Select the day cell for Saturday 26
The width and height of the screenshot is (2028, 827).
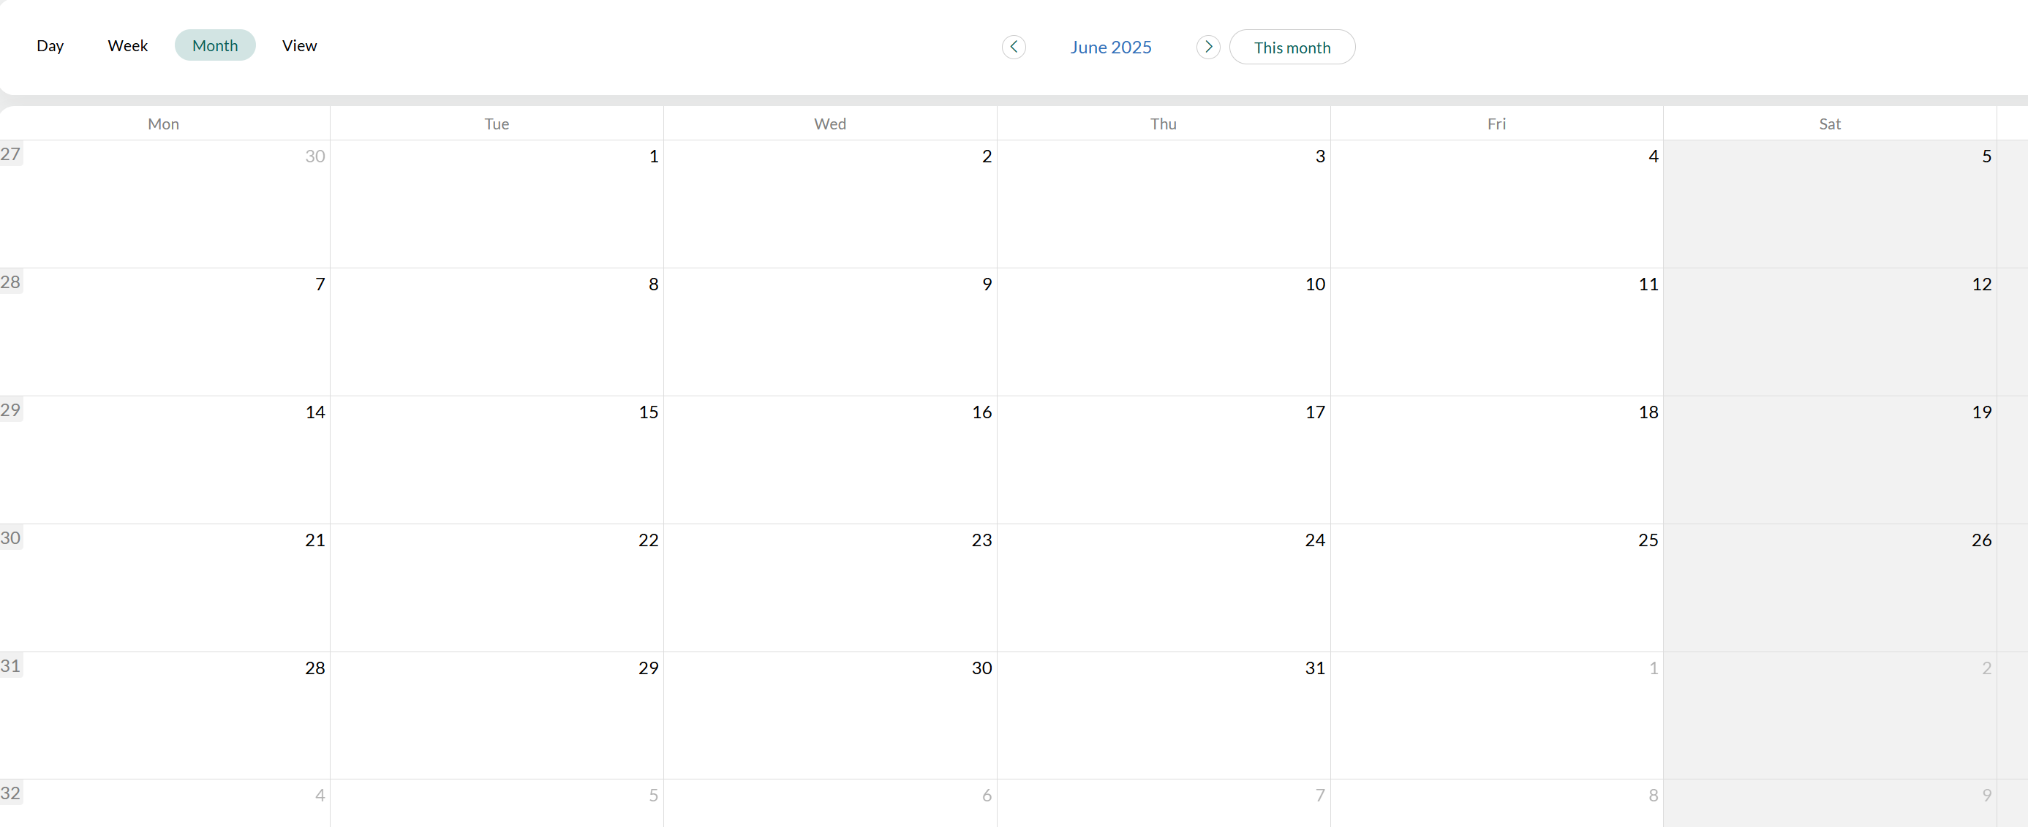click(1829, 588)
